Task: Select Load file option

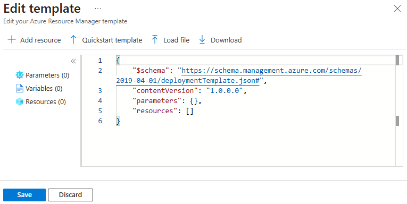Action: tap(177, 40)
